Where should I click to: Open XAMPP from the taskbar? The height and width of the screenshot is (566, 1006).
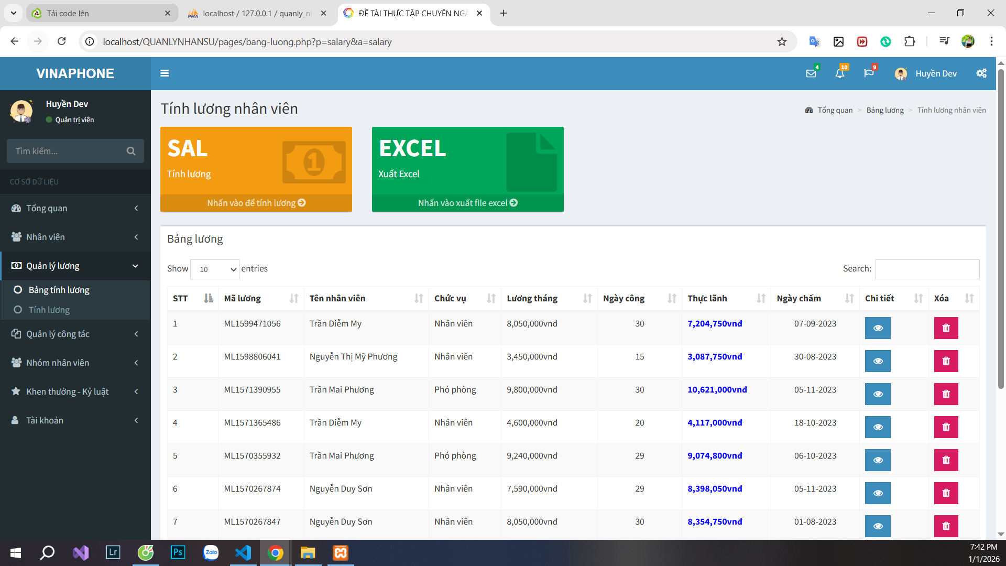tap(341, 553)
